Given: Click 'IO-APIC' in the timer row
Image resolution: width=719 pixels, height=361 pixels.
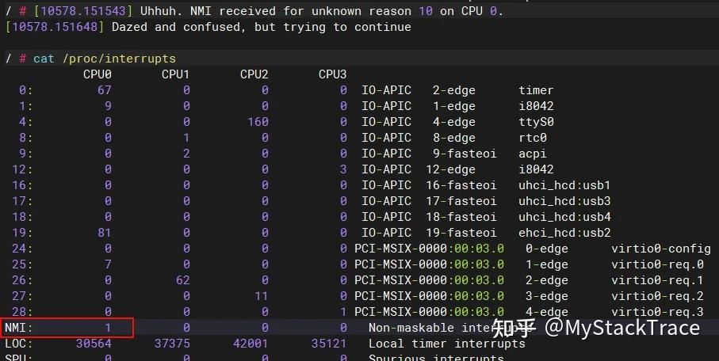Looking at the screenshot, I should tap(386, 90).
